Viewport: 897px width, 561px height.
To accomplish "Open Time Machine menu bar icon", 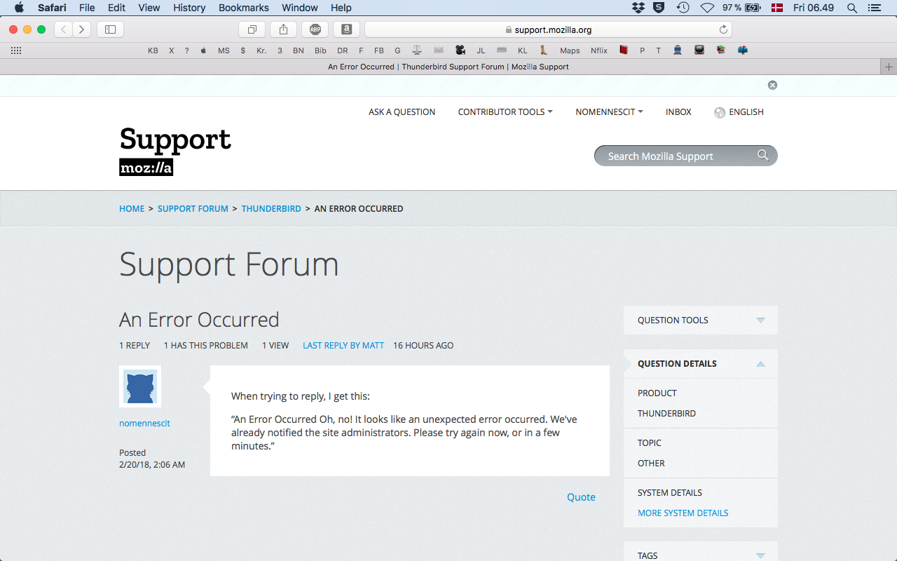I will click(683, 8).
